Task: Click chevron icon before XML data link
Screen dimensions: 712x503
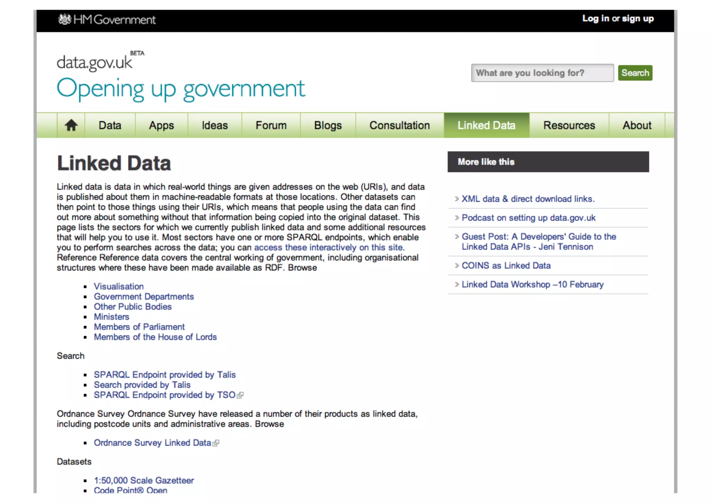Action: click(x=457, y=199)
